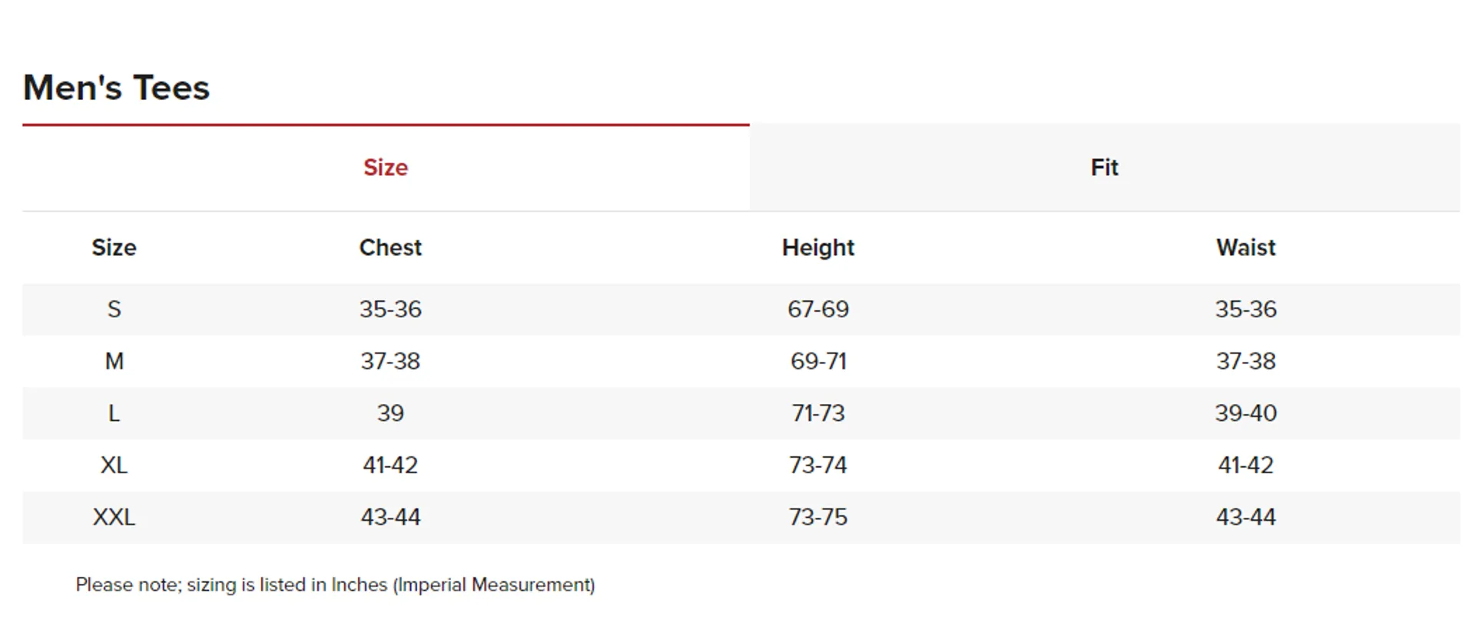1475x636 pixels.
Task: Click height value 73-75 for size XXL
Action: (x=817, y=517)
